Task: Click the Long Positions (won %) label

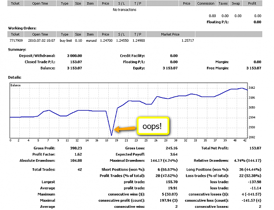Action: point(207,170)
